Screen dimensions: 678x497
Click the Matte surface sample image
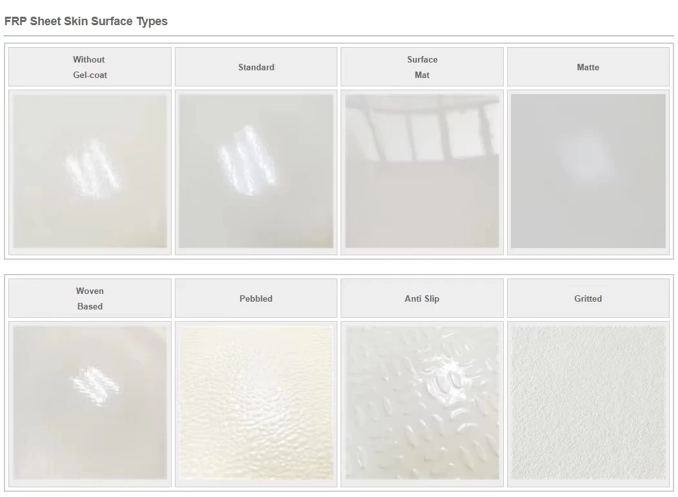pos(588,171)
